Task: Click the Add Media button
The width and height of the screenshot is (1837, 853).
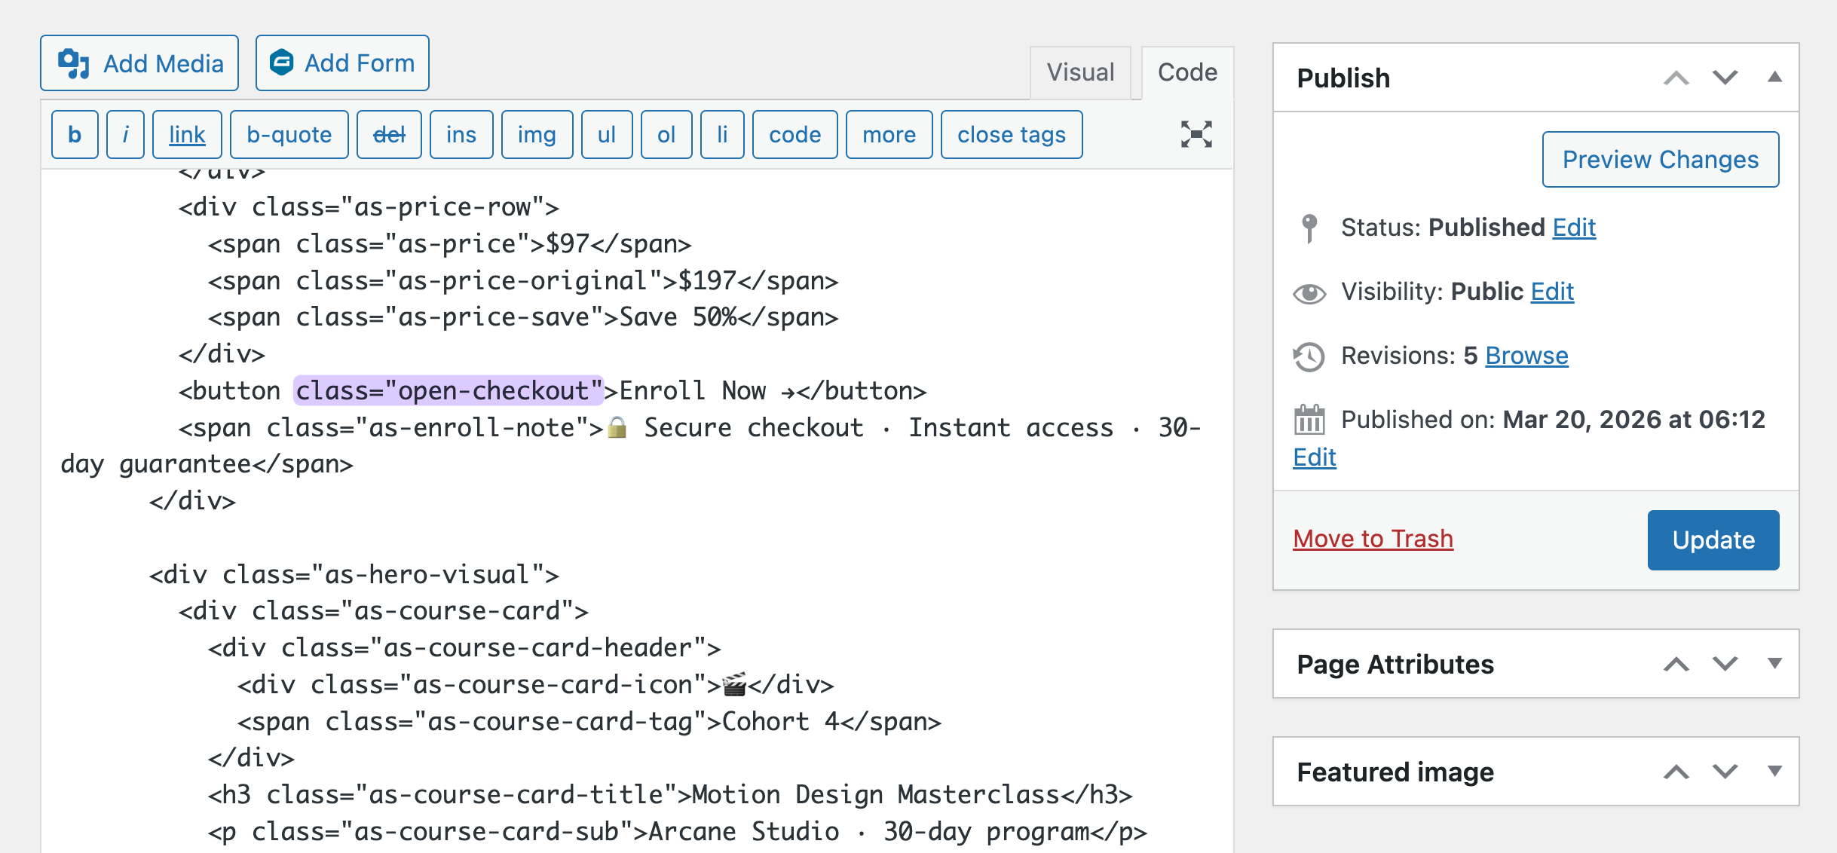Action: point(139,63)
